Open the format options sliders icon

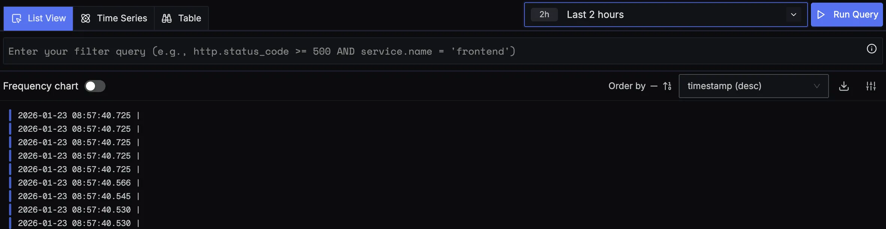pos(871,86)
